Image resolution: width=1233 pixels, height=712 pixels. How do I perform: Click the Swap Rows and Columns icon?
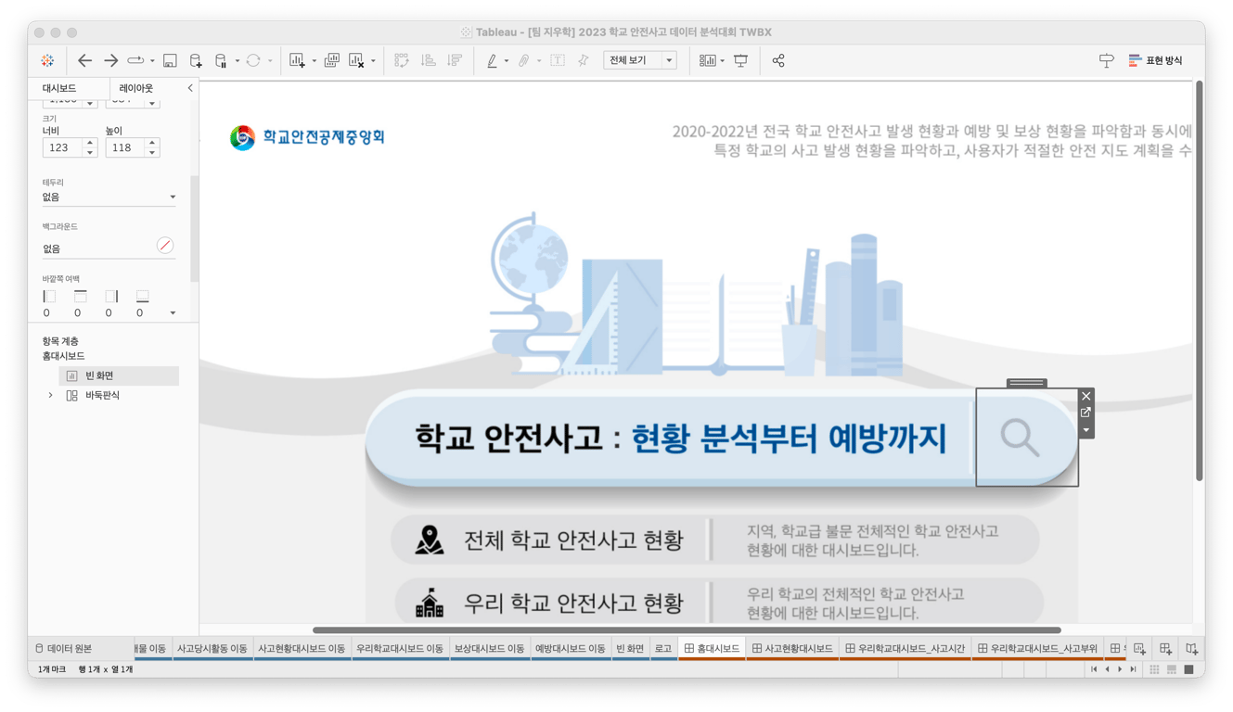tap(402, 60)
